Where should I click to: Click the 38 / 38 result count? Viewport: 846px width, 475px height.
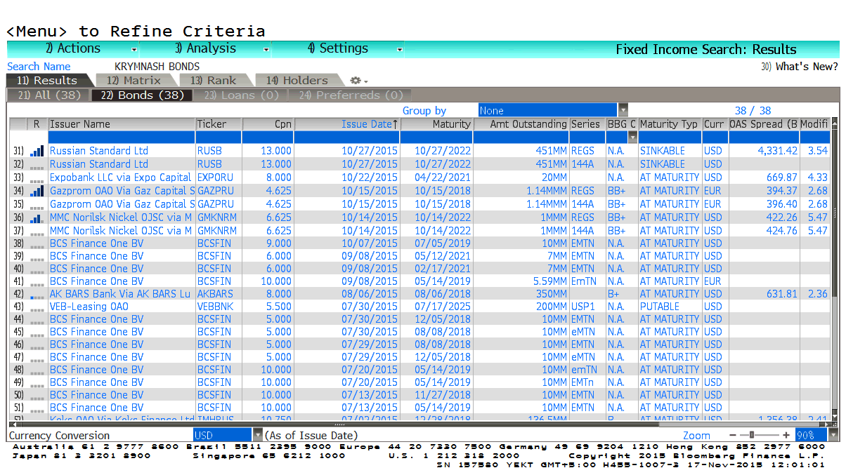(x=753, y=110)
